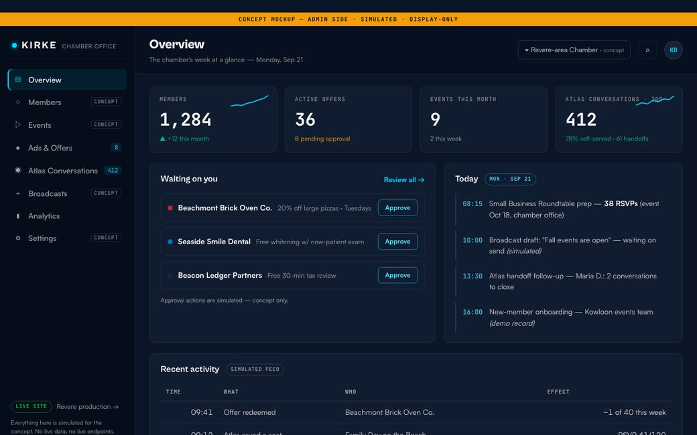This screenshot has width=697, height=435.
Task: Follow the Revere production link
Action: 88,407
